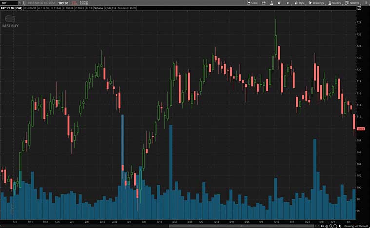
Task: Open the D timeframe dropdown
Action: 288,3
